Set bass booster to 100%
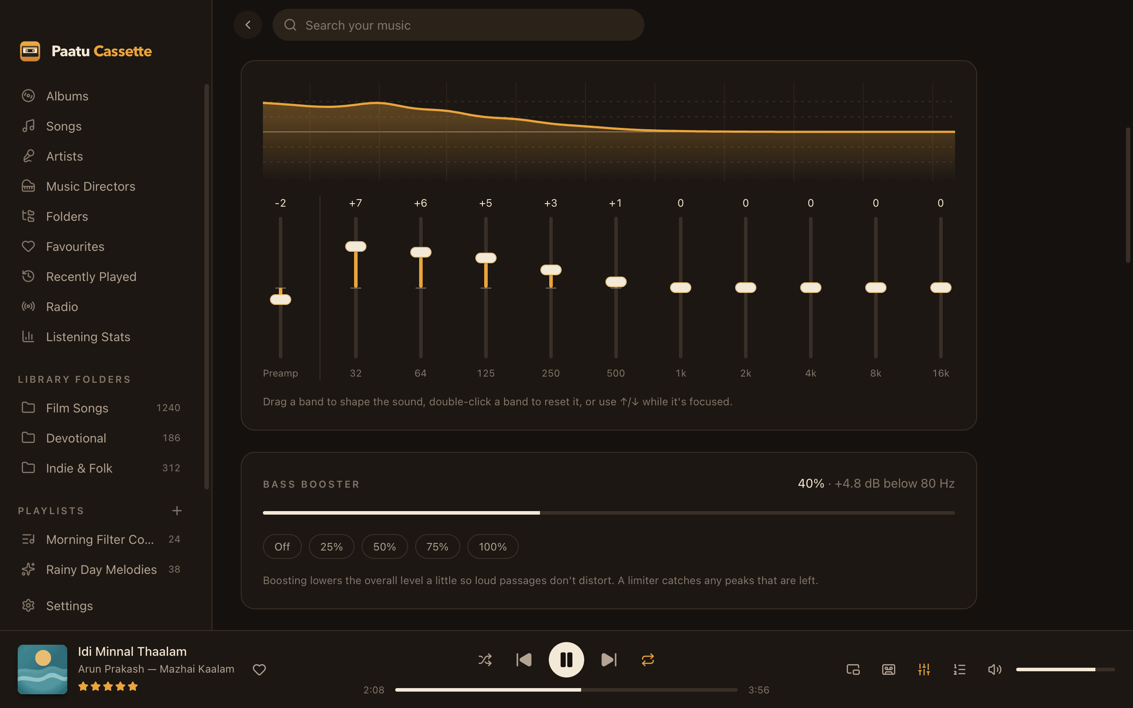The image size is (1133, 708). click(493, 546)
